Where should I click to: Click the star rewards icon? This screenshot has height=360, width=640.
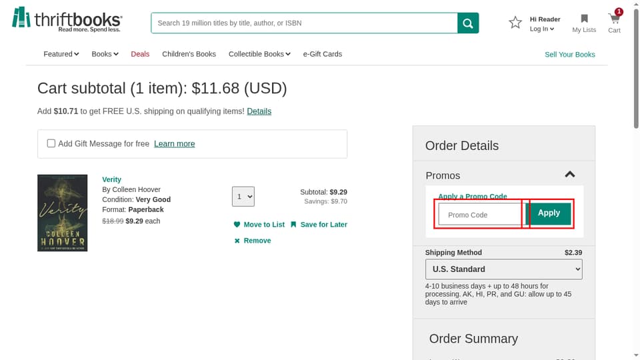click(515, 23)
